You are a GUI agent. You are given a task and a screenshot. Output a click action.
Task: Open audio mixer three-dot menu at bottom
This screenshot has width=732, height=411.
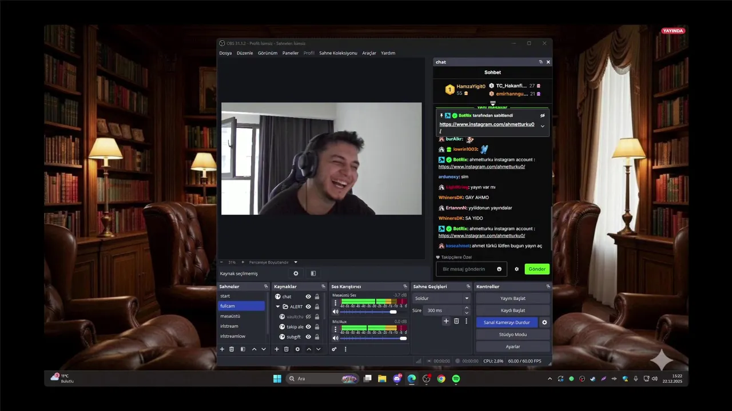pos(345,349)
